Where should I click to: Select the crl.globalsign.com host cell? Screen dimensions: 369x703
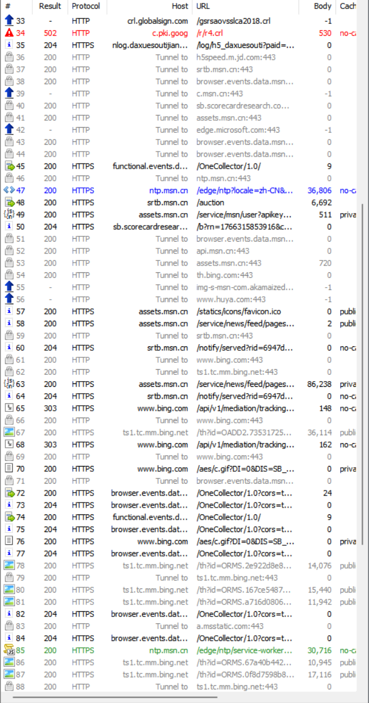click(157, 21)
